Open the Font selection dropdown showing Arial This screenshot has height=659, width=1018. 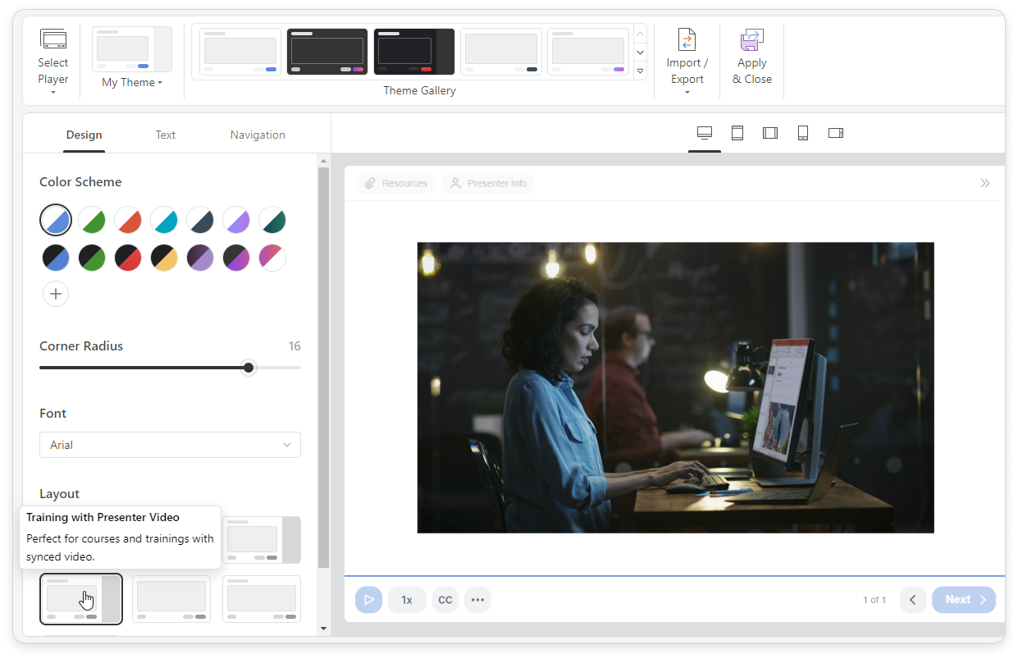170,444
